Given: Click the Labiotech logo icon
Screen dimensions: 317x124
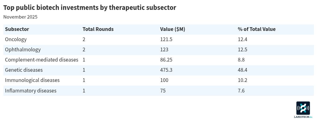Looking at the screenshot, I should (x=303, y=108).
